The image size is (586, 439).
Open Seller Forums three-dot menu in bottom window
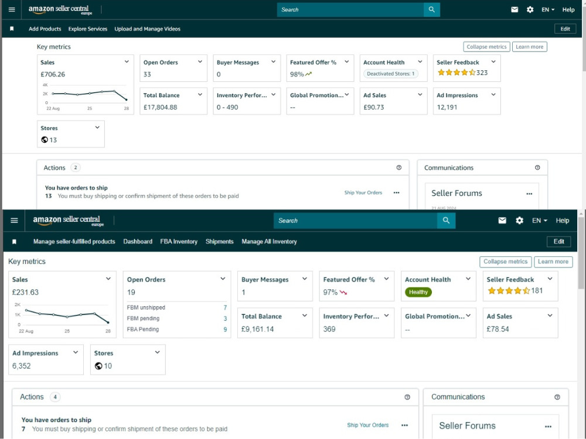(x=548, y=426)
